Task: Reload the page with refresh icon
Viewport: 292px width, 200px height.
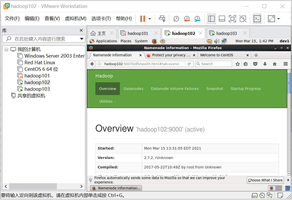Action: pyautogui.click(x=189, y=64)
